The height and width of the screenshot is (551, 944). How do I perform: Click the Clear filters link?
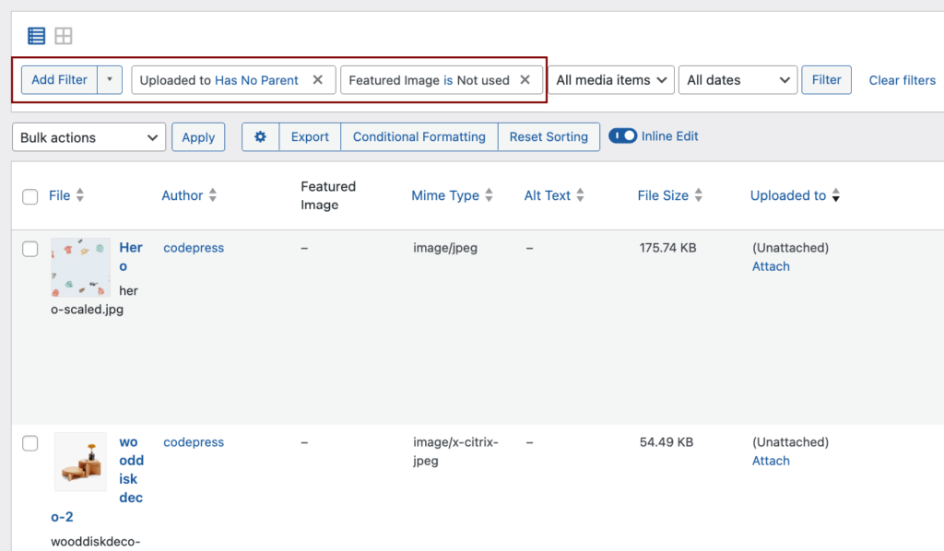pyautogui.click(x=902, y=80)
